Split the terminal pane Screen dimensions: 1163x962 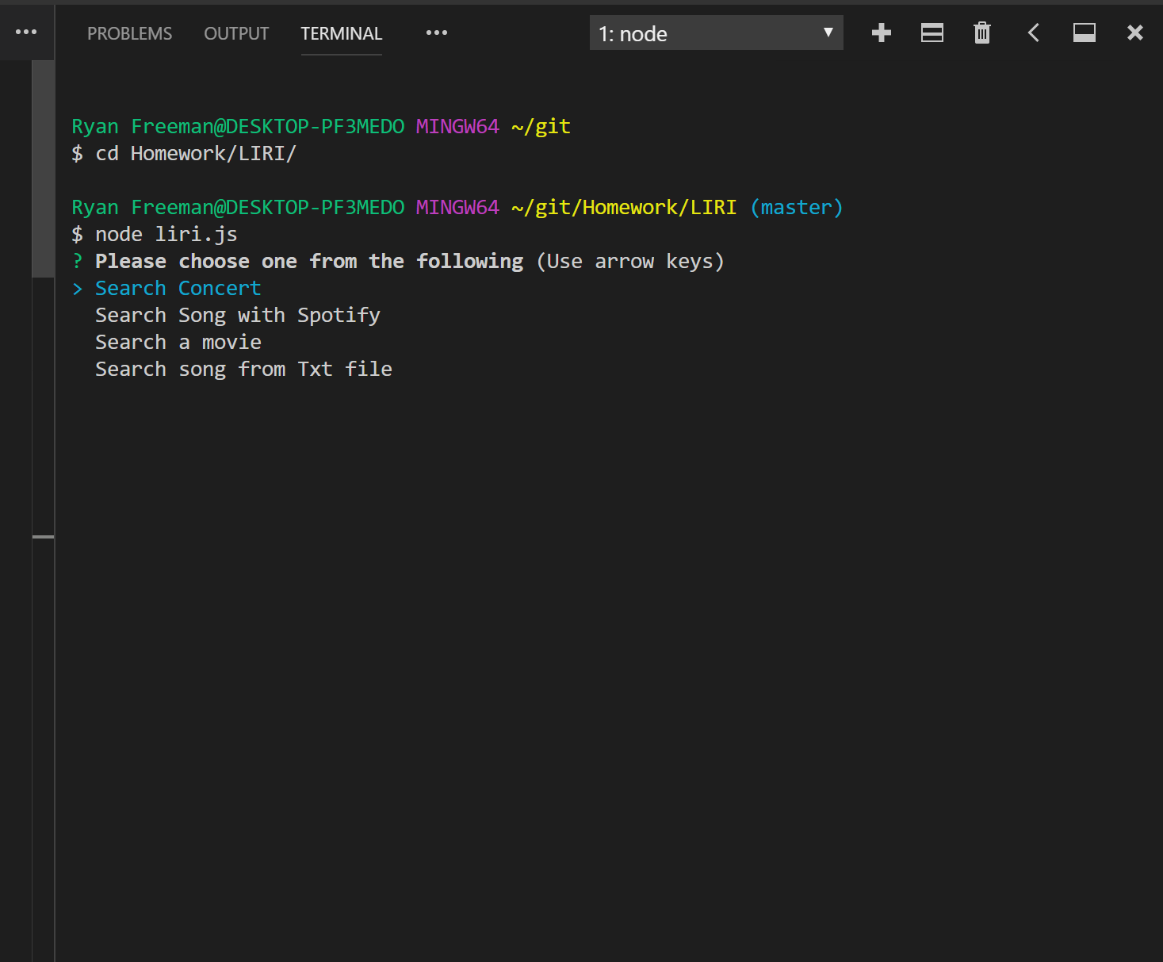[932, 33]
